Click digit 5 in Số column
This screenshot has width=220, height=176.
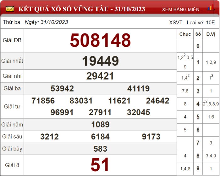198,117
